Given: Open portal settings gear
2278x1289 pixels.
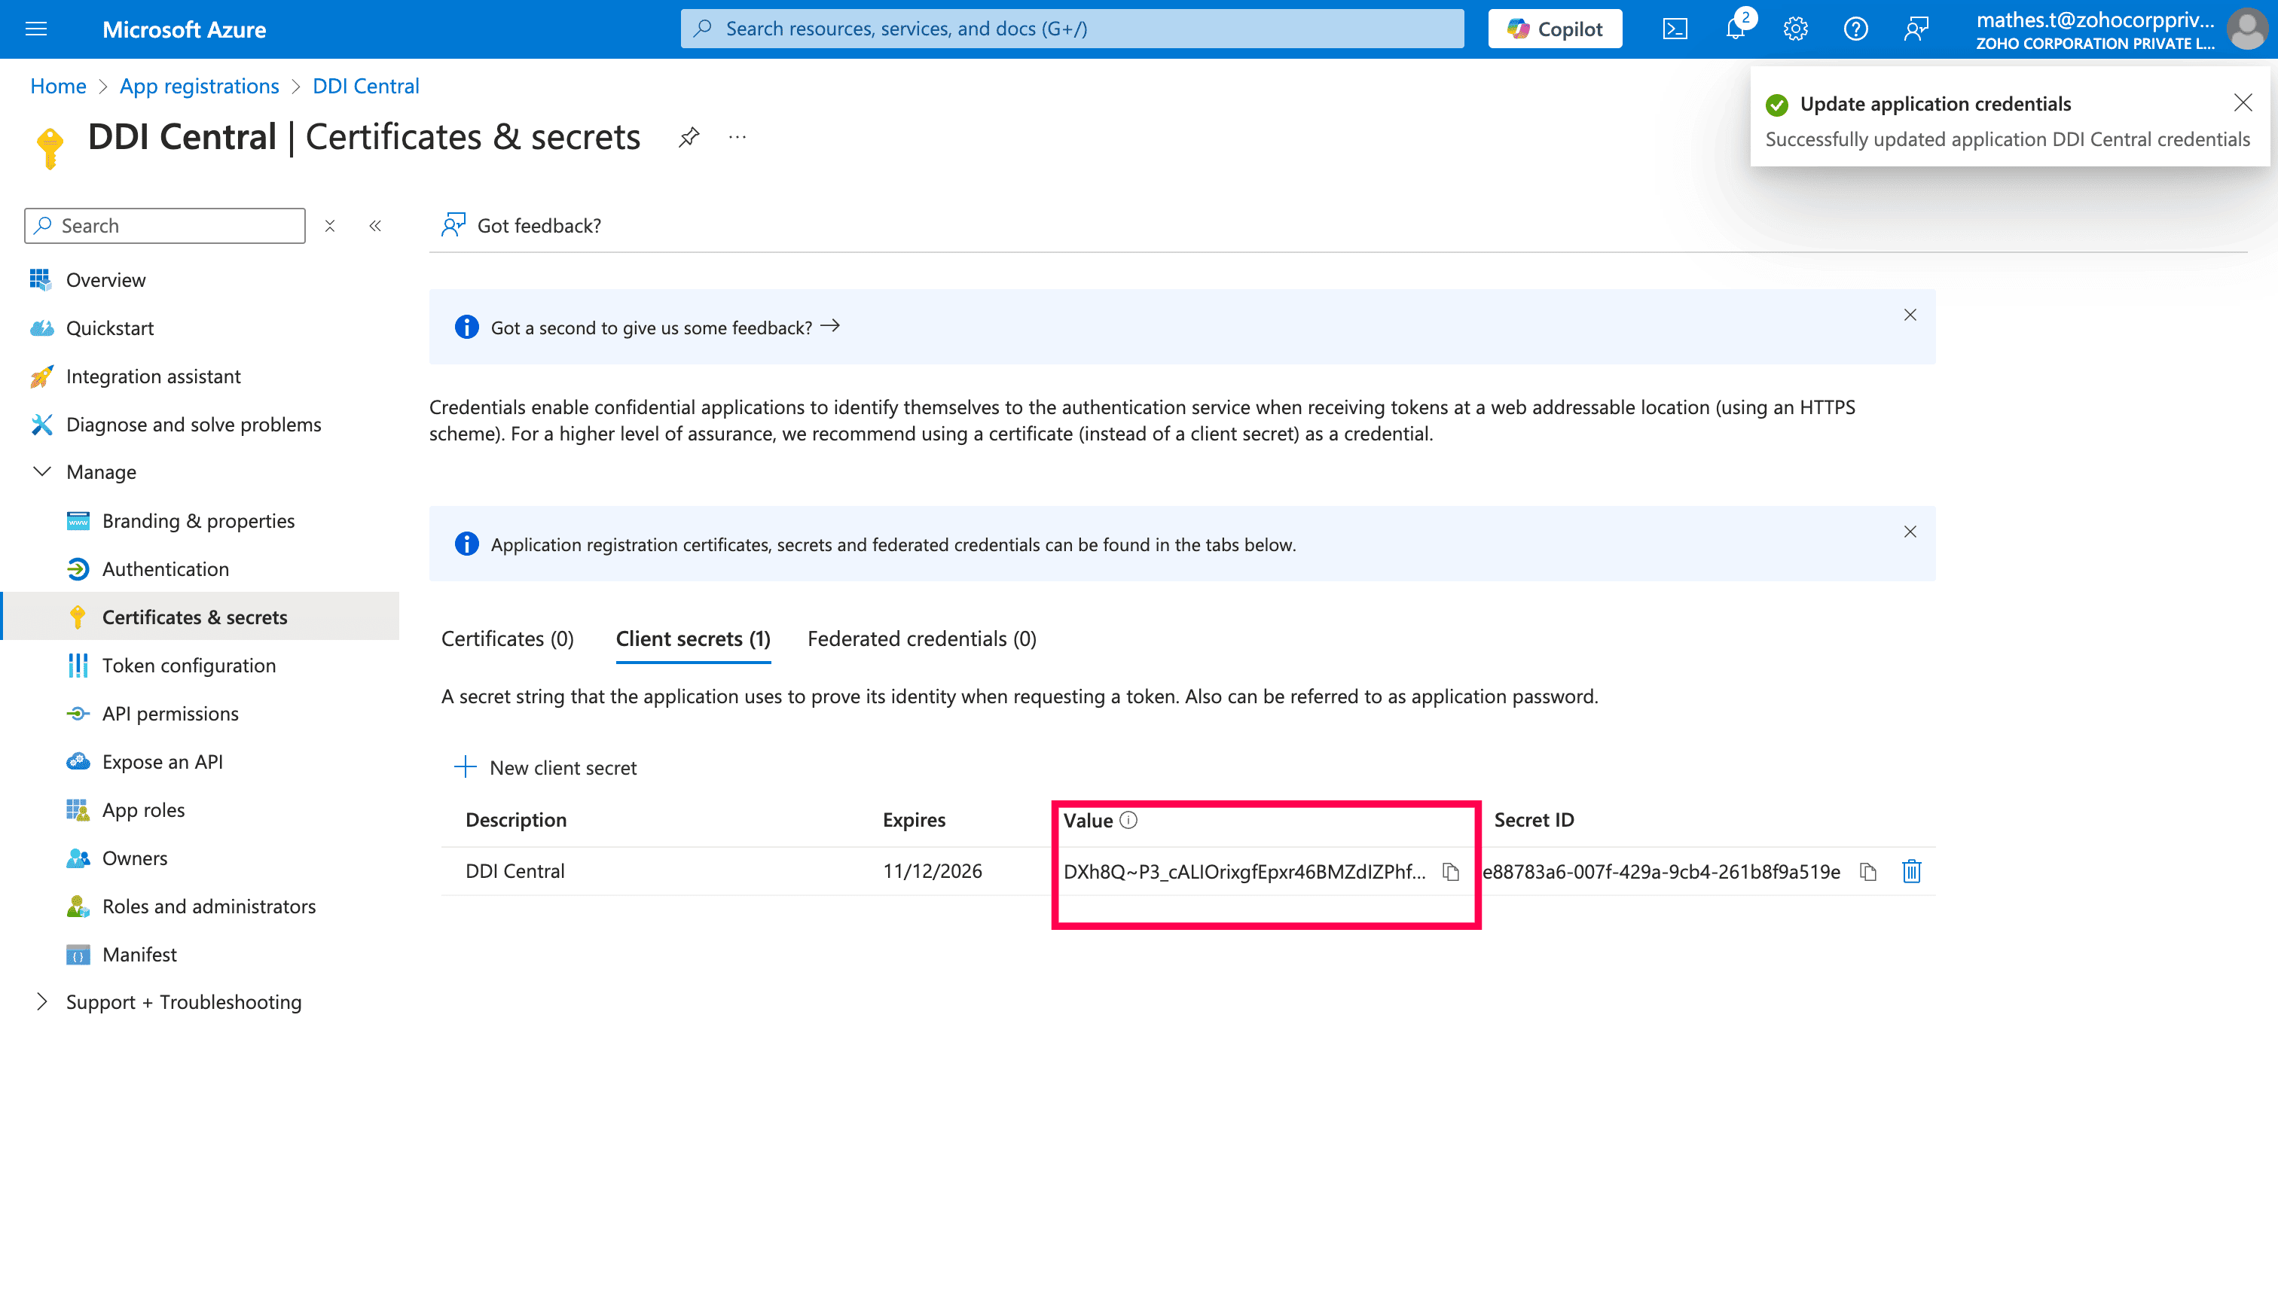Looking at the screenshot, I should click(x=1795, y=29).
